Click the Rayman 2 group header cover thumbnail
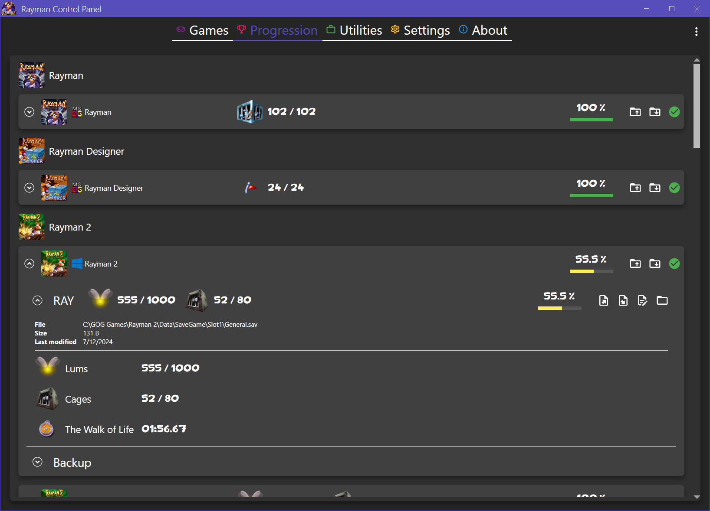The image size is (710, 511). tap(31, 227)
